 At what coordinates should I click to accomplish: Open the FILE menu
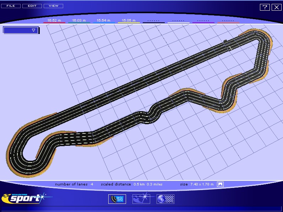pyautogui.click(x=11, y=6)
